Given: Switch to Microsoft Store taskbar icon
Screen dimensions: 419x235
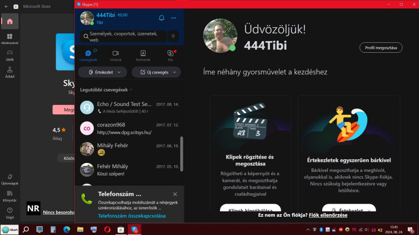Looking at the screenshot, I should 121,229.
